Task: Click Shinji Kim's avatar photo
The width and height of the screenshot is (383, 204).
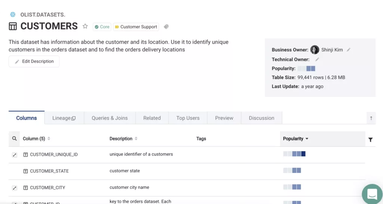Action: click(x=315, y=50)
